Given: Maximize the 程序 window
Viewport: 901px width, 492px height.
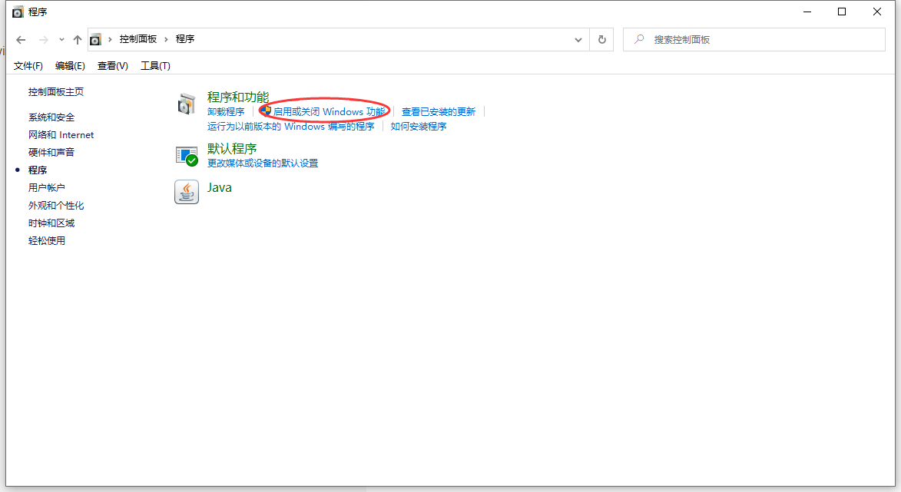Looking at the screenshot, I should click(842, 12).
